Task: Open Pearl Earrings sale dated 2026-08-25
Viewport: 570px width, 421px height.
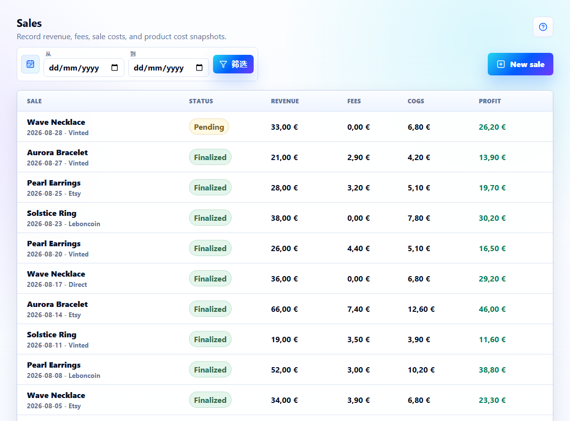Action: (x=285, y=187)
